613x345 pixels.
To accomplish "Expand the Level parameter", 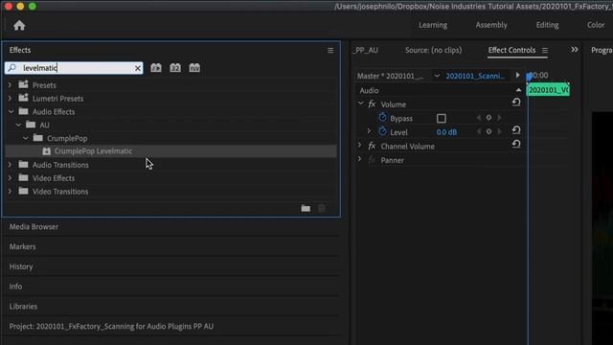I will click(368, 131).
